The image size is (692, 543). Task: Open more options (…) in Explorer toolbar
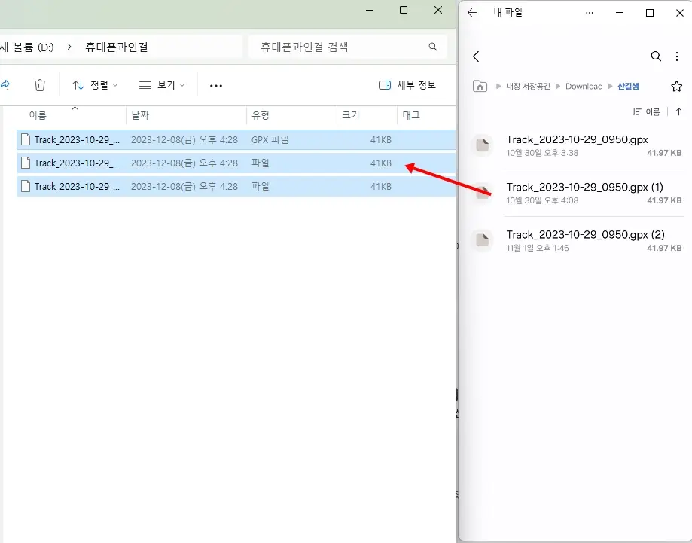point(216,85)
